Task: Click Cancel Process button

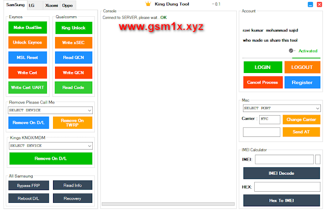Action: tap(263, 82)
